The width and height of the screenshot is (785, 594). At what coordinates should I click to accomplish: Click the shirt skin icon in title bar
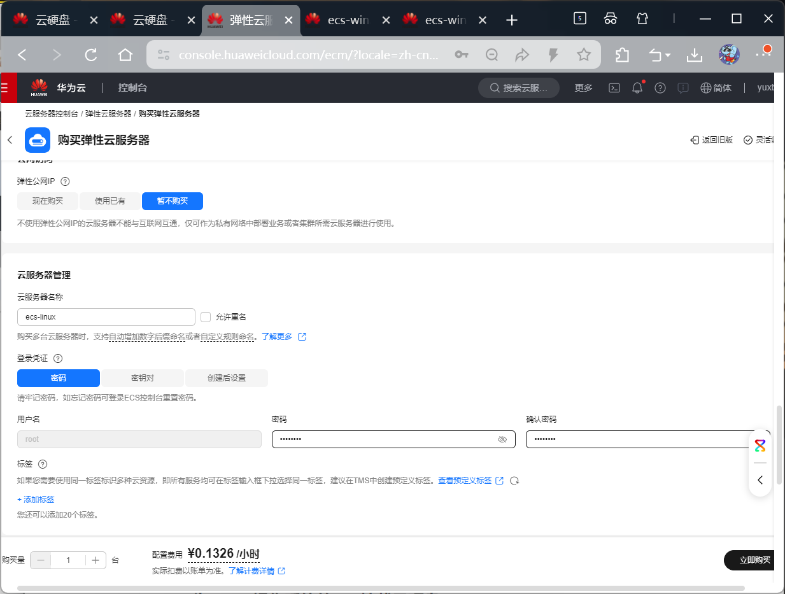pos(642,18)
